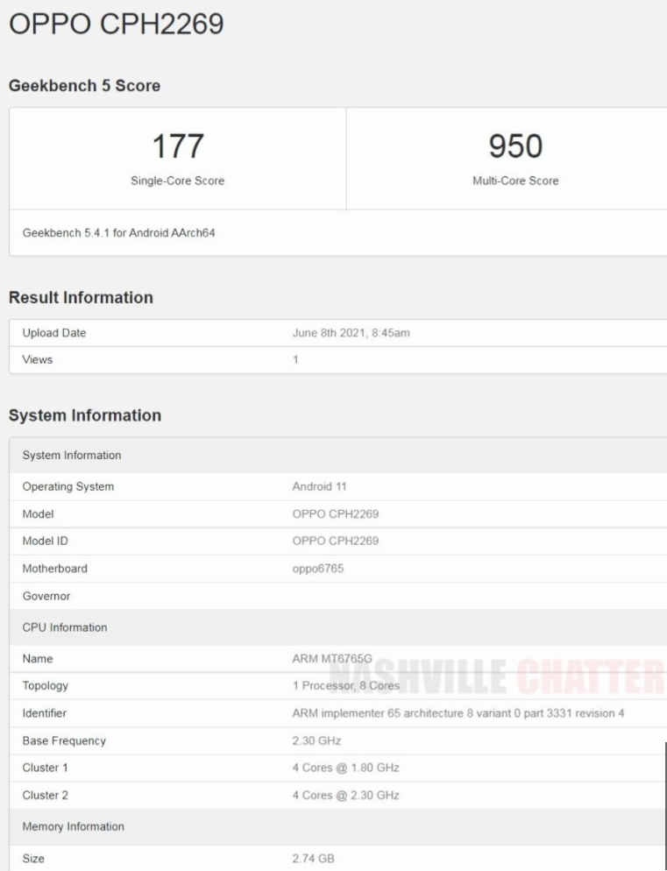Viewport: 667px width, 871px height.
Task: Click the multi-core score value 950
Action: (x=515, y=146)
